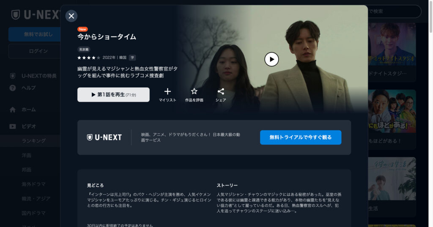Image resolution: width=433 pixels, height=227 pixels.
Task: Focus the search field at top right
Action: [395, 11]
